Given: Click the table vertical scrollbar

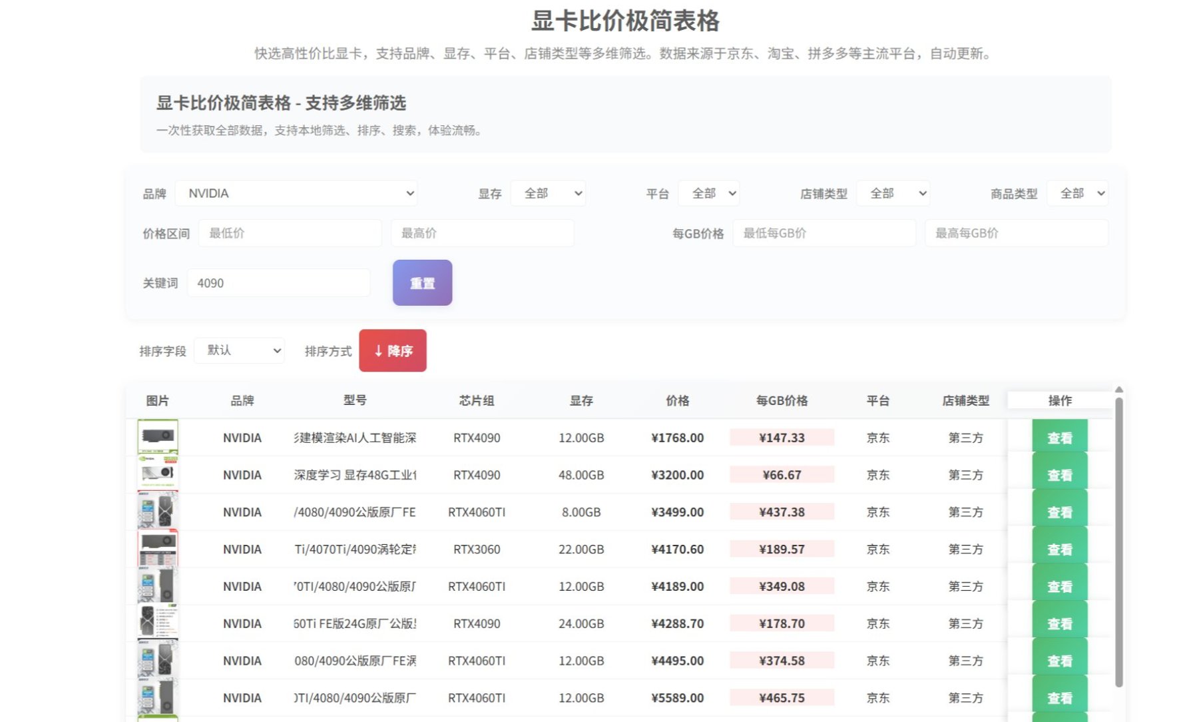Looking at the screenshot, I should click(x=1119, y=541).
